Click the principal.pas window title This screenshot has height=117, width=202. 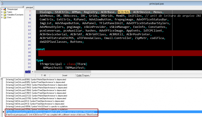pos(156,4)
